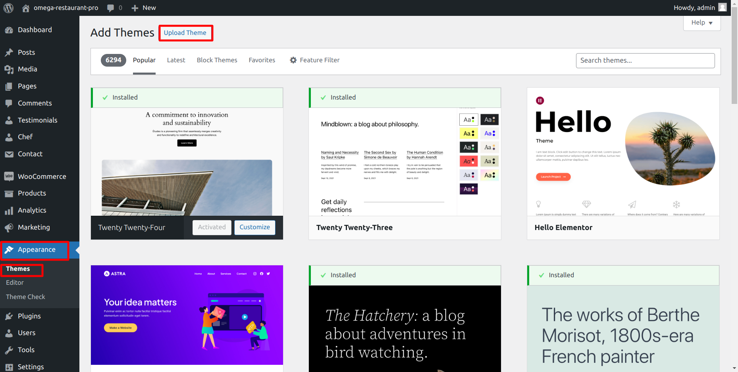Switch to the Latest tab

[176, 60]
